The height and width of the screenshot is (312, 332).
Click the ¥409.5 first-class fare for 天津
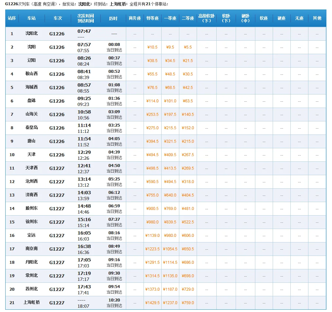[170, 155]
